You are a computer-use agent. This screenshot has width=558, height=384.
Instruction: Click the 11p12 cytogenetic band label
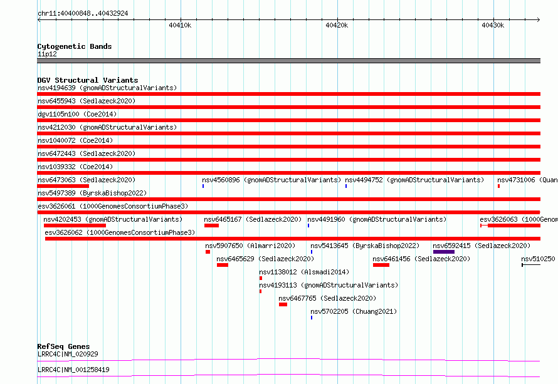pyautogui.click(x=47, y=54)
